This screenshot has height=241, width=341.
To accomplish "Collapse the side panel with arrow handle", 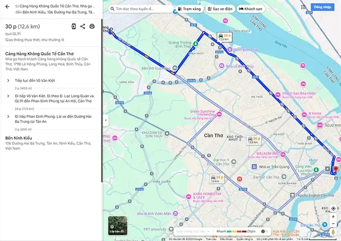I will coord(106,120).
